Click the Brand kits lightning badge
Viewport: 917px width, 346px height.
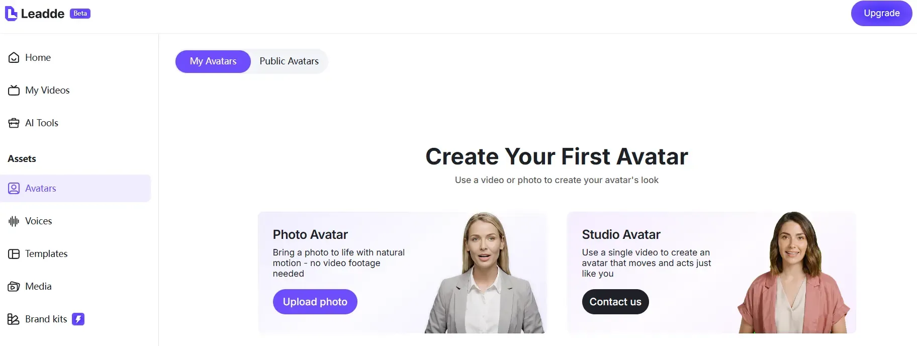point(78,319)
